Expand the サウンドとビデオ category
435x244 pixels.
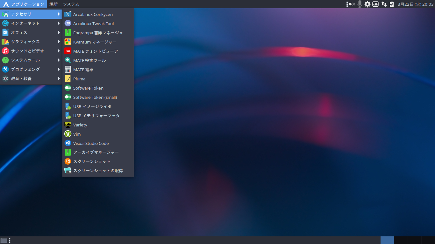click(x=31, y=51)
